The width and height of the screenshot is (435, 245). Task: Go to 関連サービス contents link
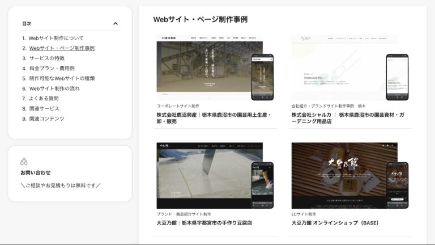pyautogui.click(x=44, y=108)
